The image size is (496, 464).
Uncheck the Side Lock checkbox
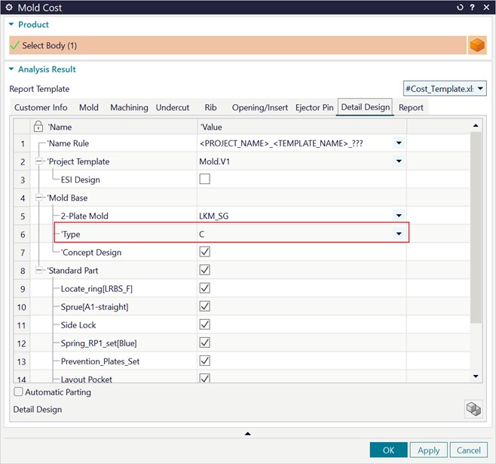tap(205, 324)
